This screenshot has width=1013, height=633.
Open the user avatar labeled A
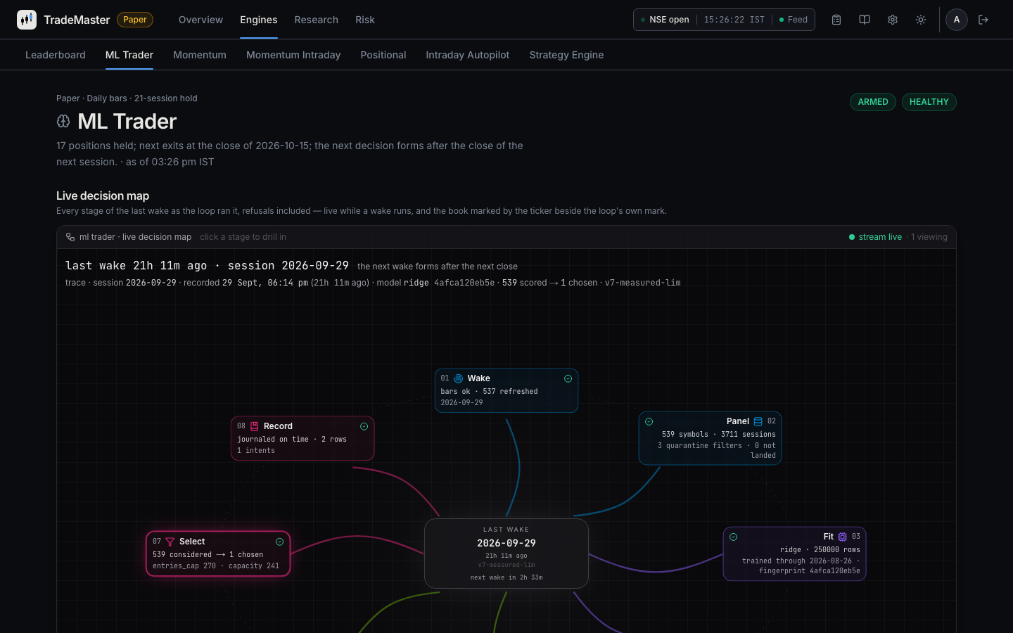tap(957, 20)
